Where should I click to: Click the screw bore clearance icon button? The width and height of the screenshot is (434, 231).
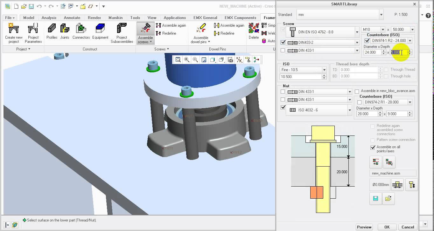tap(397, 185)
